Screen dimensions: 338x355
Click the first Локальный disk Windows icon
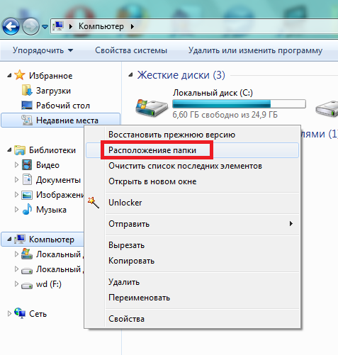tap(27, 254)
